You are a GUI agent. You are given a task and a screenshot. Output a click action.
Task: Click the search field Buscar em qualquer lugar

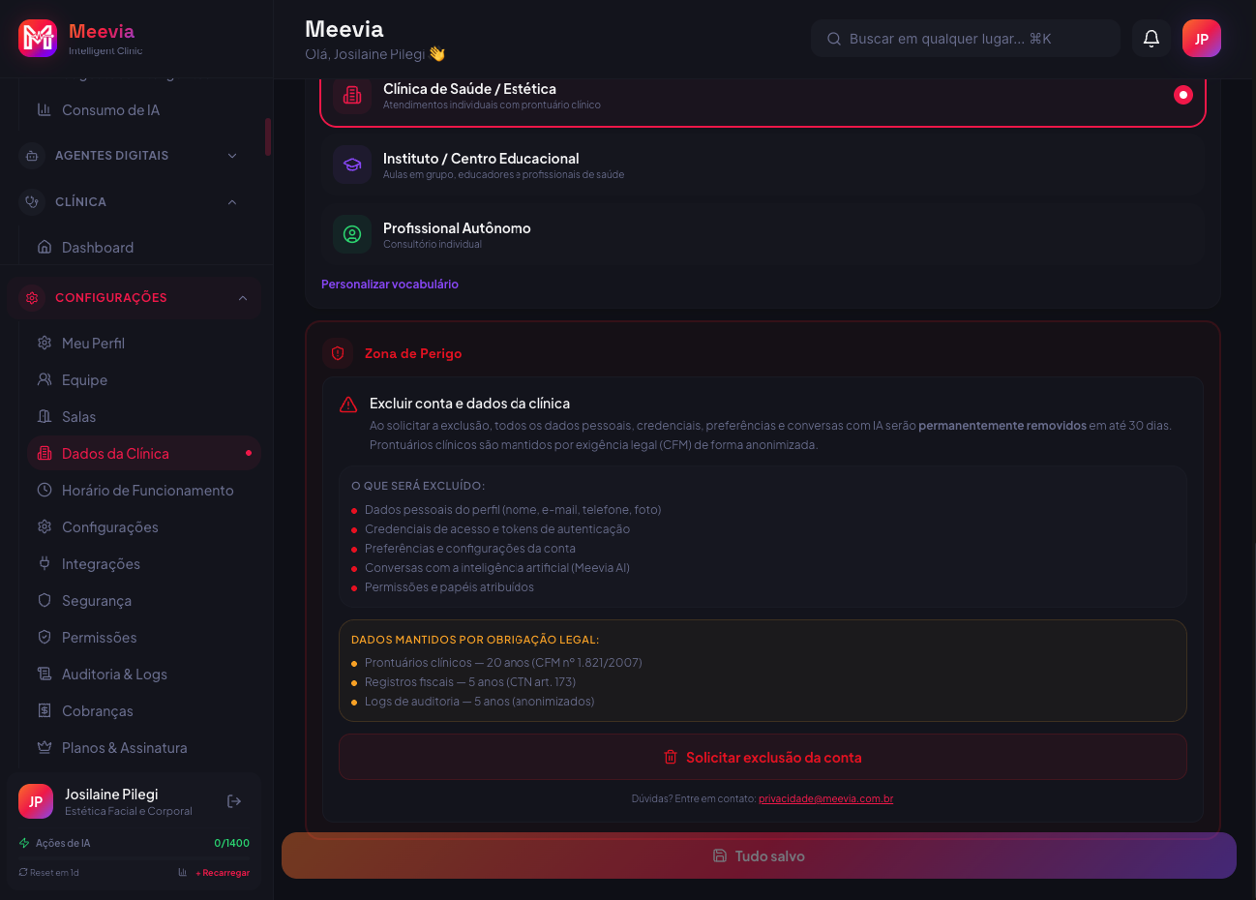(x=966, y=39)
